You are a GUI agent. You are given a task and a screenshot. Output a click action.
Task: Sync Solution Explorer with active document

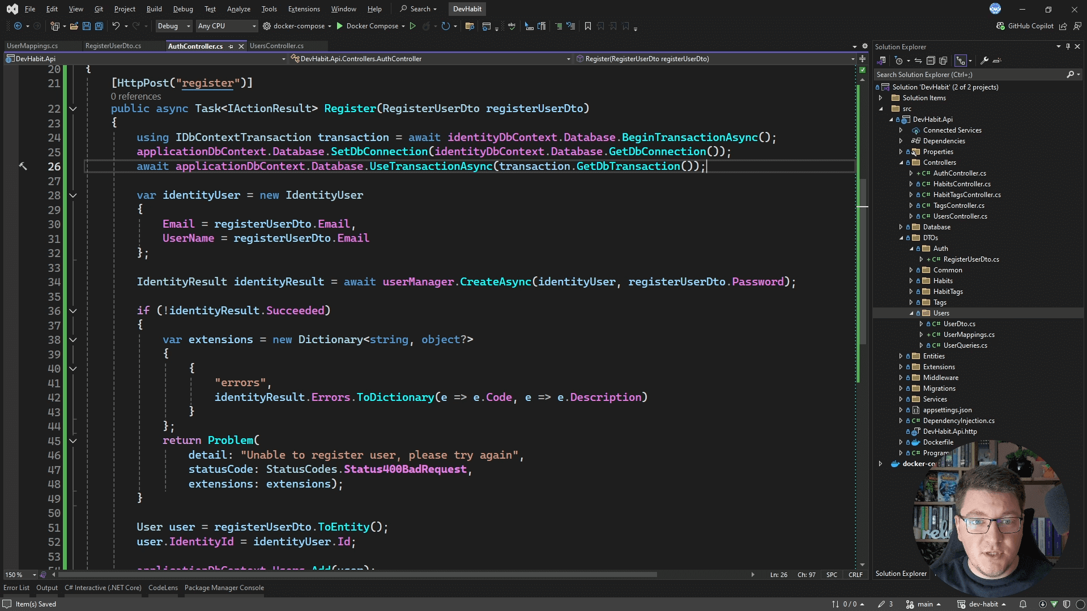click(x=918, y=61)
